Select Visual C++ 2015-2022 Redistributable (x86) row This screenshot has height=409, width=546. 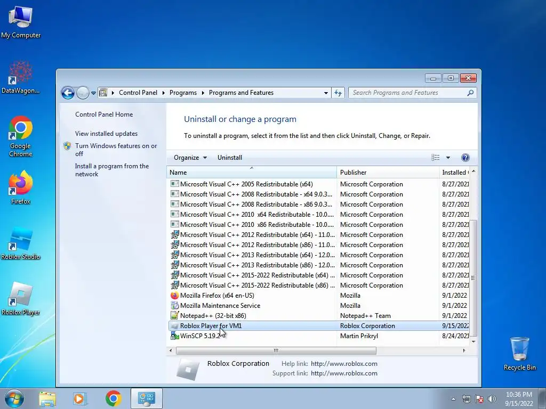(x=318, y=285)
